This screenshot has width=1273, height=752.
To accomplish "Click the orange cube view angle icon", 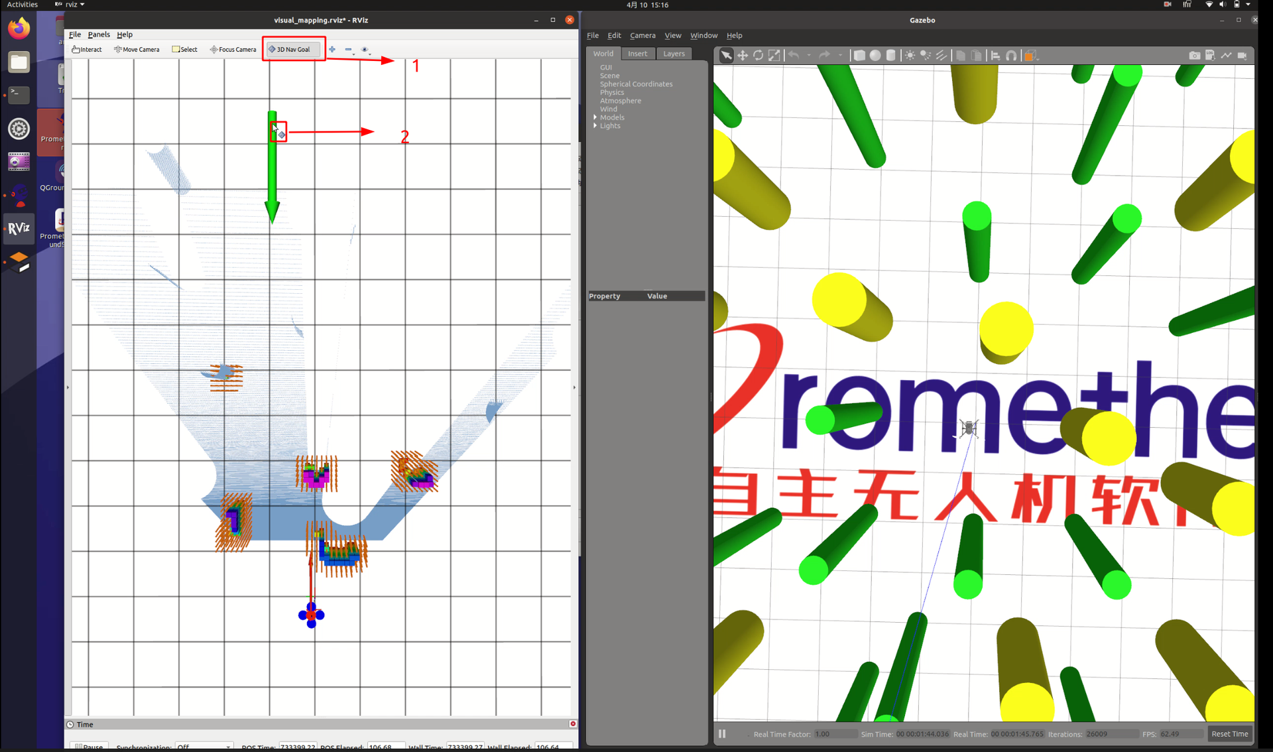I will 1030,56.
